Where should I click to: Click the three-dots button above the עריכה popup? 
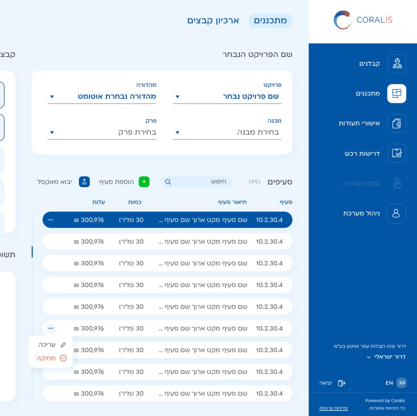click(x=51, y=328)
